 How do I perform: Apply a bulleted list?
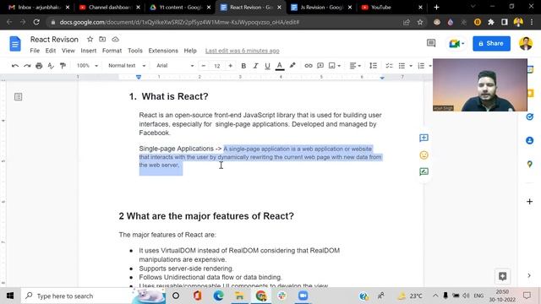coord(402,66)
